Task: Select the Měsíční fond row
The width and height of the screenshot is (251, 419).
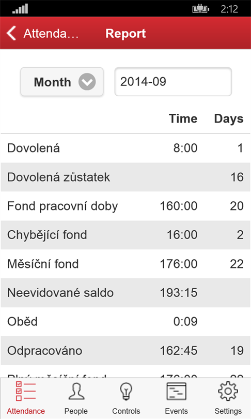Action: [126, 264]
